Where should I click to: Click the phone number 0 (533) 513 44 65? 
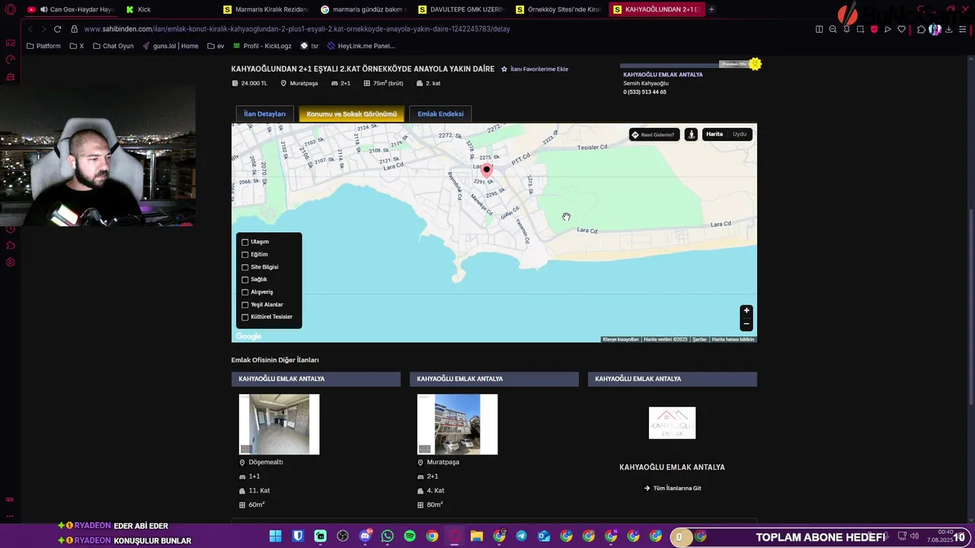coord(644,92)
